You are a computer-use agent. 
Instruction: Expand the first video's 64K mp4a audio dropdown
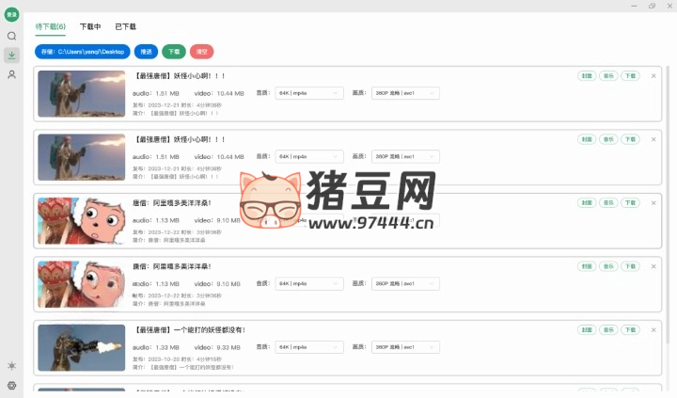(x=309, y=93)
